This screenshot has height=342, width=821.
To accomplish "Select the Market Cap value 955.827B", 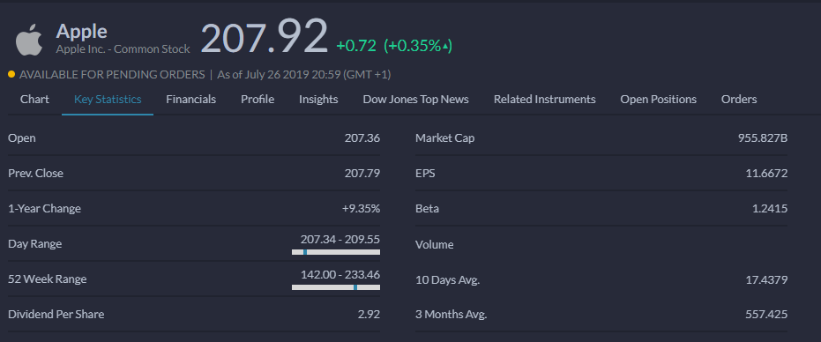I will (762, 138).
